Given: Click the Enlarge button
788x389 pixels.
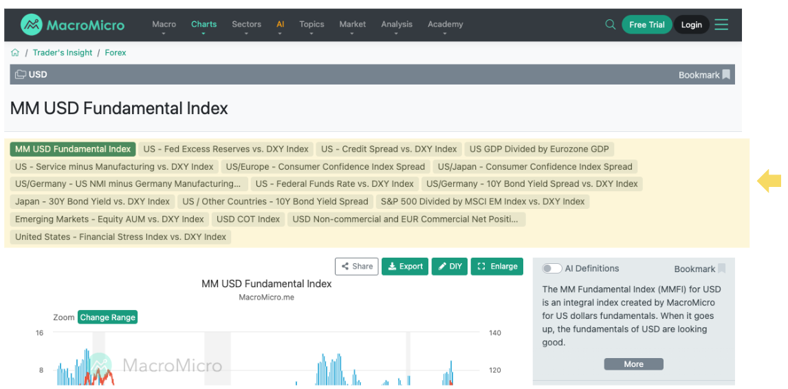Looking at the screenshot, I should 497,267.
